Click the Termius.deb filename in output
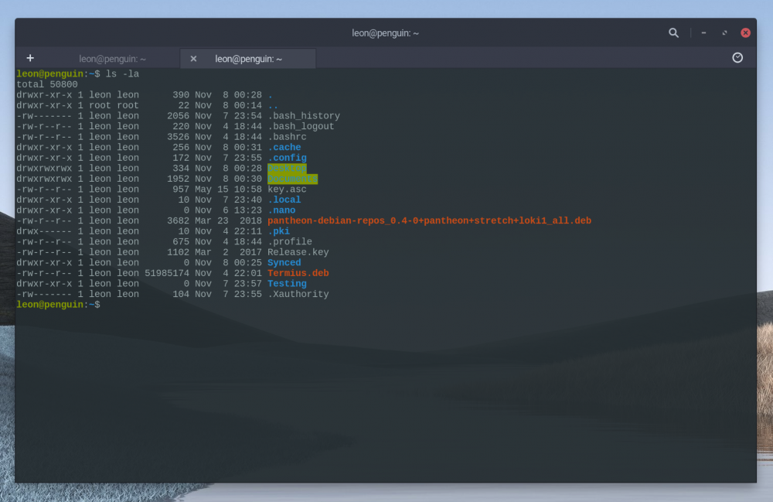This screenshot has height=502, width=773. [298, 273]
